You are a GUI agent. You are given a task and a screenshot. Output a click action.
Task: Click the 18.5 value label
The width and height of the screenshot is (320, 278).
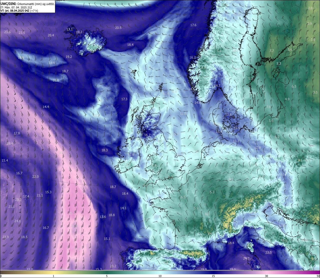coord(24,237)
